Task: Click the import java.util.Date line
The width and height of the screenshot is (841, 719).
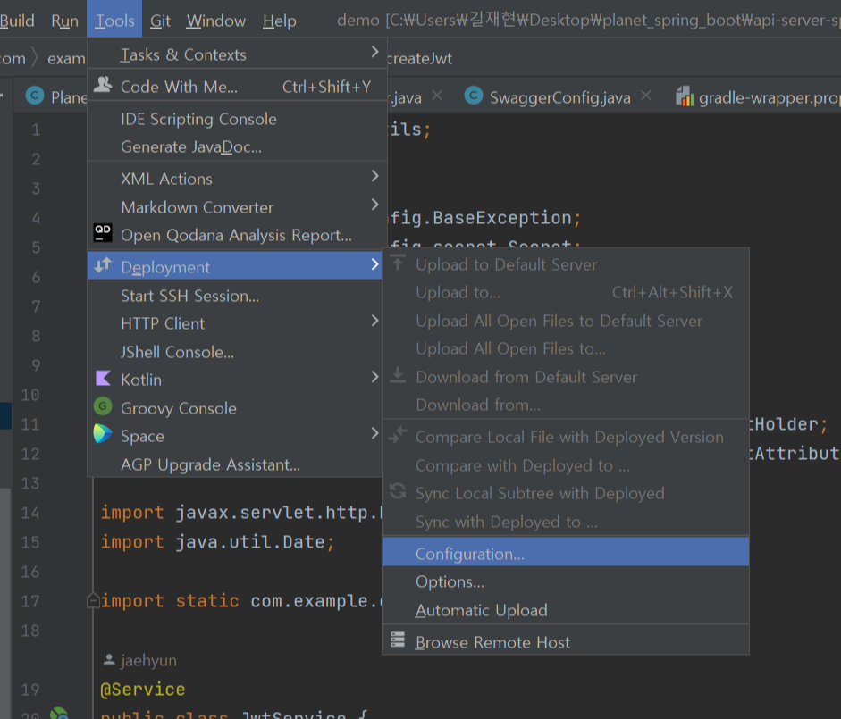Action: (x=218, y=542)
